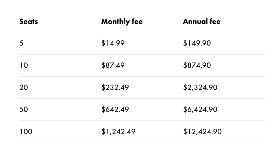Click the 10 seats cell
Screen dimensions: 279x146
(24, 65)
